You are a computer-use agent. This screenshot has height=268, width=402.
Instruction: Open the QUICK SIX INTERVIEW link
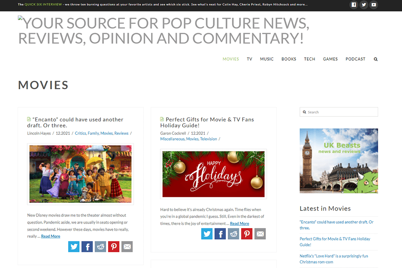[43, 4]
